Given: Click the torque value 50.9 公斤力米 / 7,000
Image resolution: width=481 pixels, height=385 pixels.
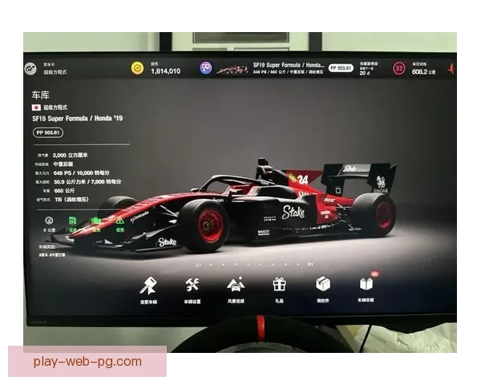Looking at the screenshot, I should pyautogui.click(x=87, y=182).
